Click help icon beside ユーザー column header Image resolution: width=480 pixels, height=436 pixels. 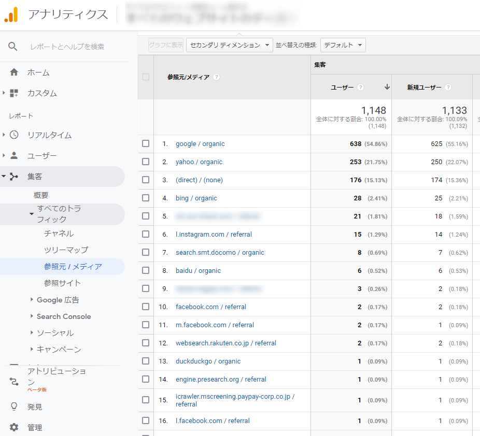[361, 88]
